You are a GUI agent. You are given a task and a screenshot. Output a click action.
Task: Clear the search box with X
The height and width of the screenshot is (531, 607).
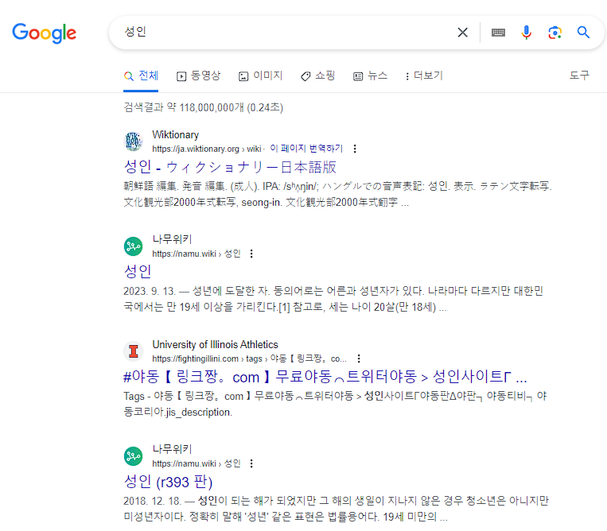coord(462,33)
